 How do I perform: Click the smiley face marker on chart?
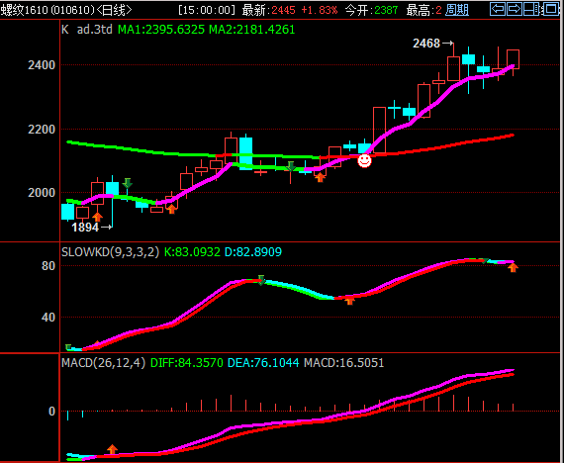tap(364, 161)
